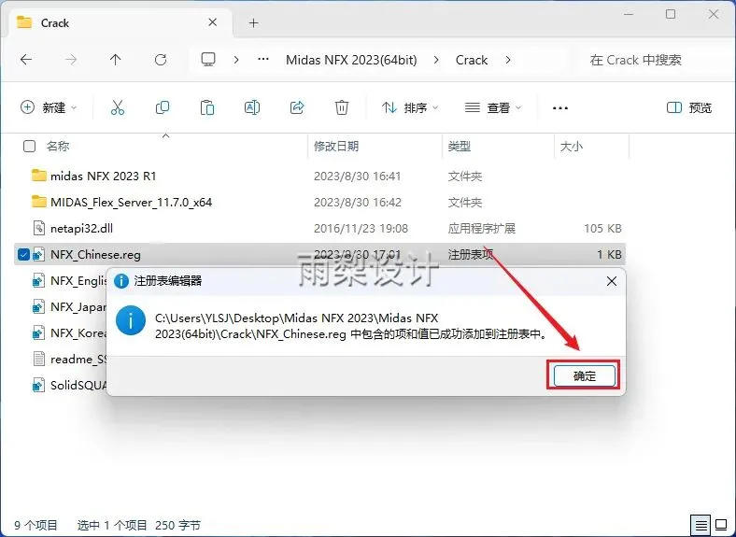
Task: Select the NFX_English reg file
Action: (x=78, y=281)
